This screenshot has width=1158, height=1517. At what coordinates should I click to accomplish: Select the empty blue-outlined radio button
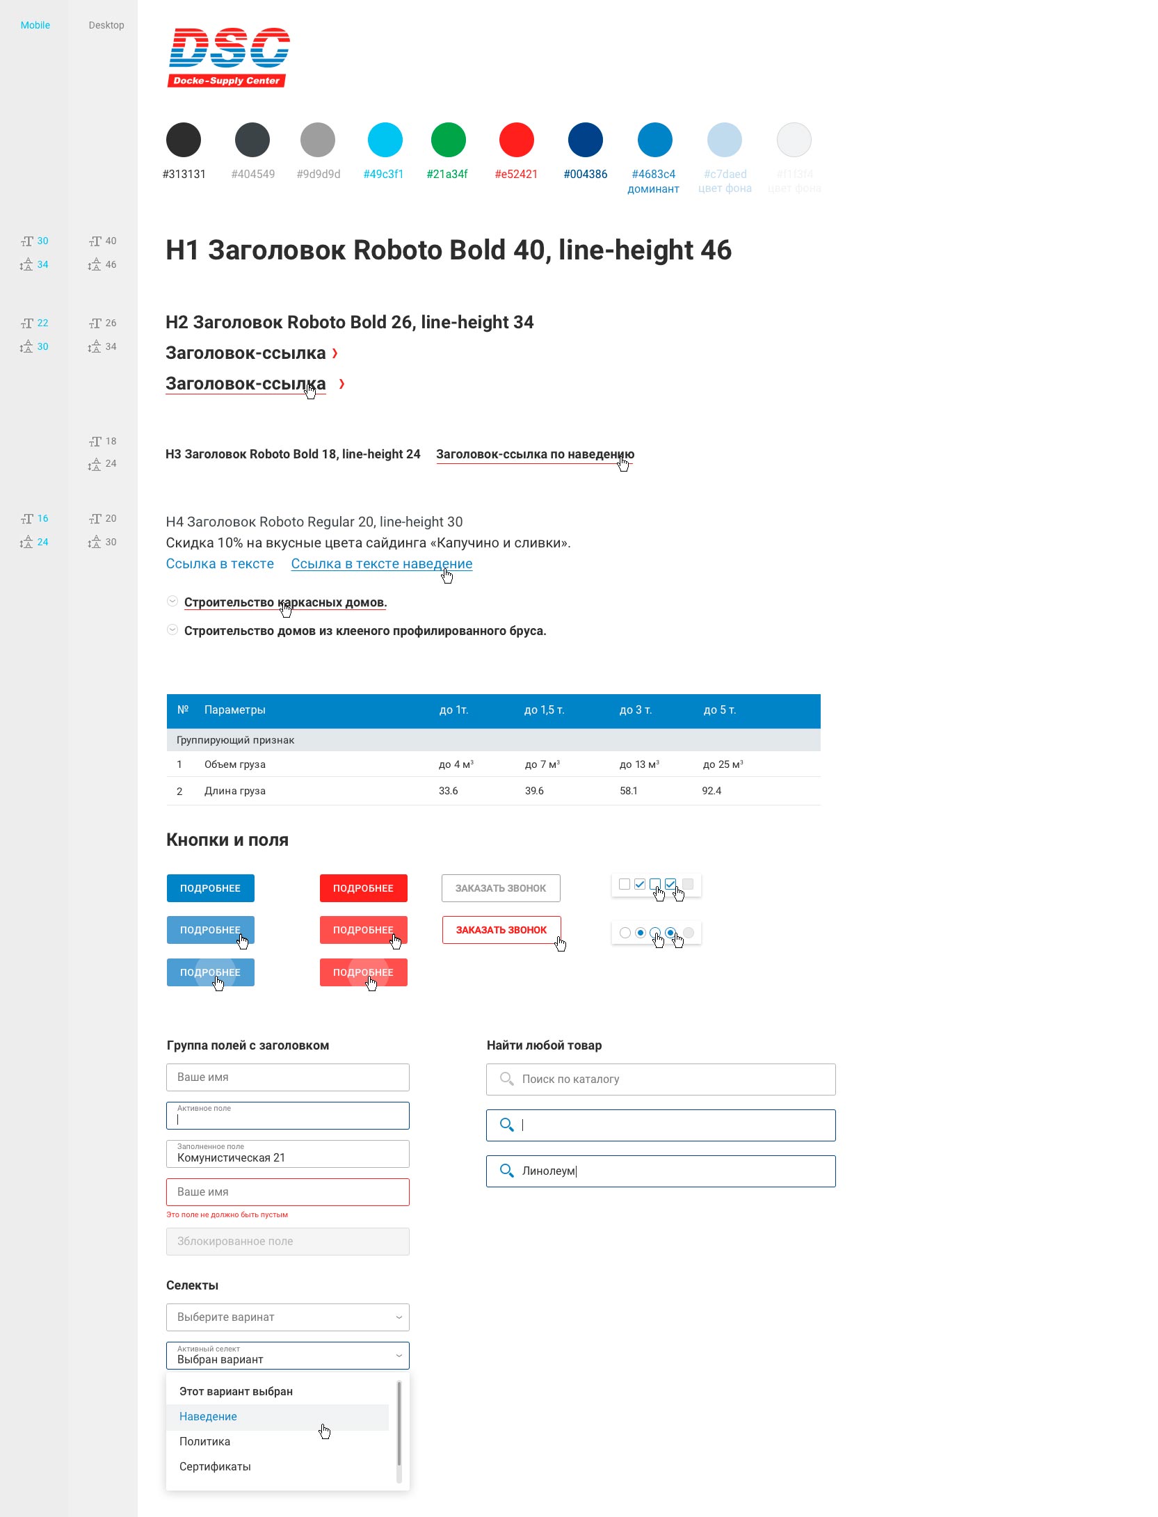[x=655, y=933]
